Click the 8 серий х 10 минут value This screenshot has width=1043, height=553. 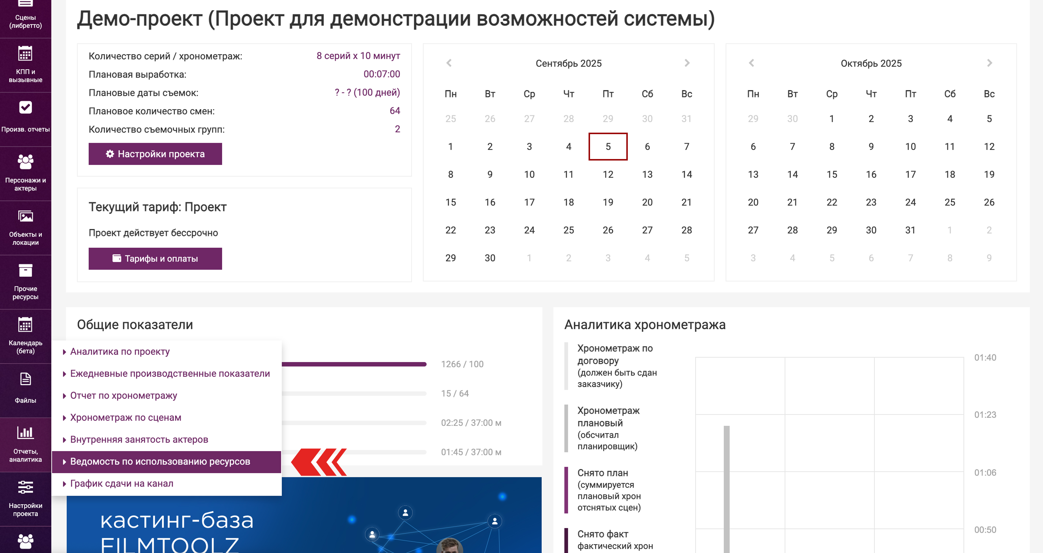click(358, 56)
